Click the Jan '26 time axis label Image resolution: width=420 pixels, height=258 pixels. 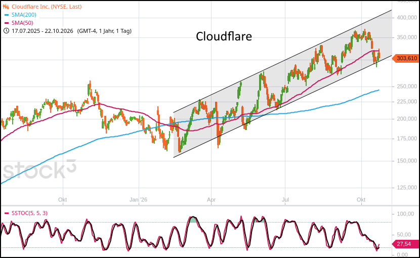(139, 200)
